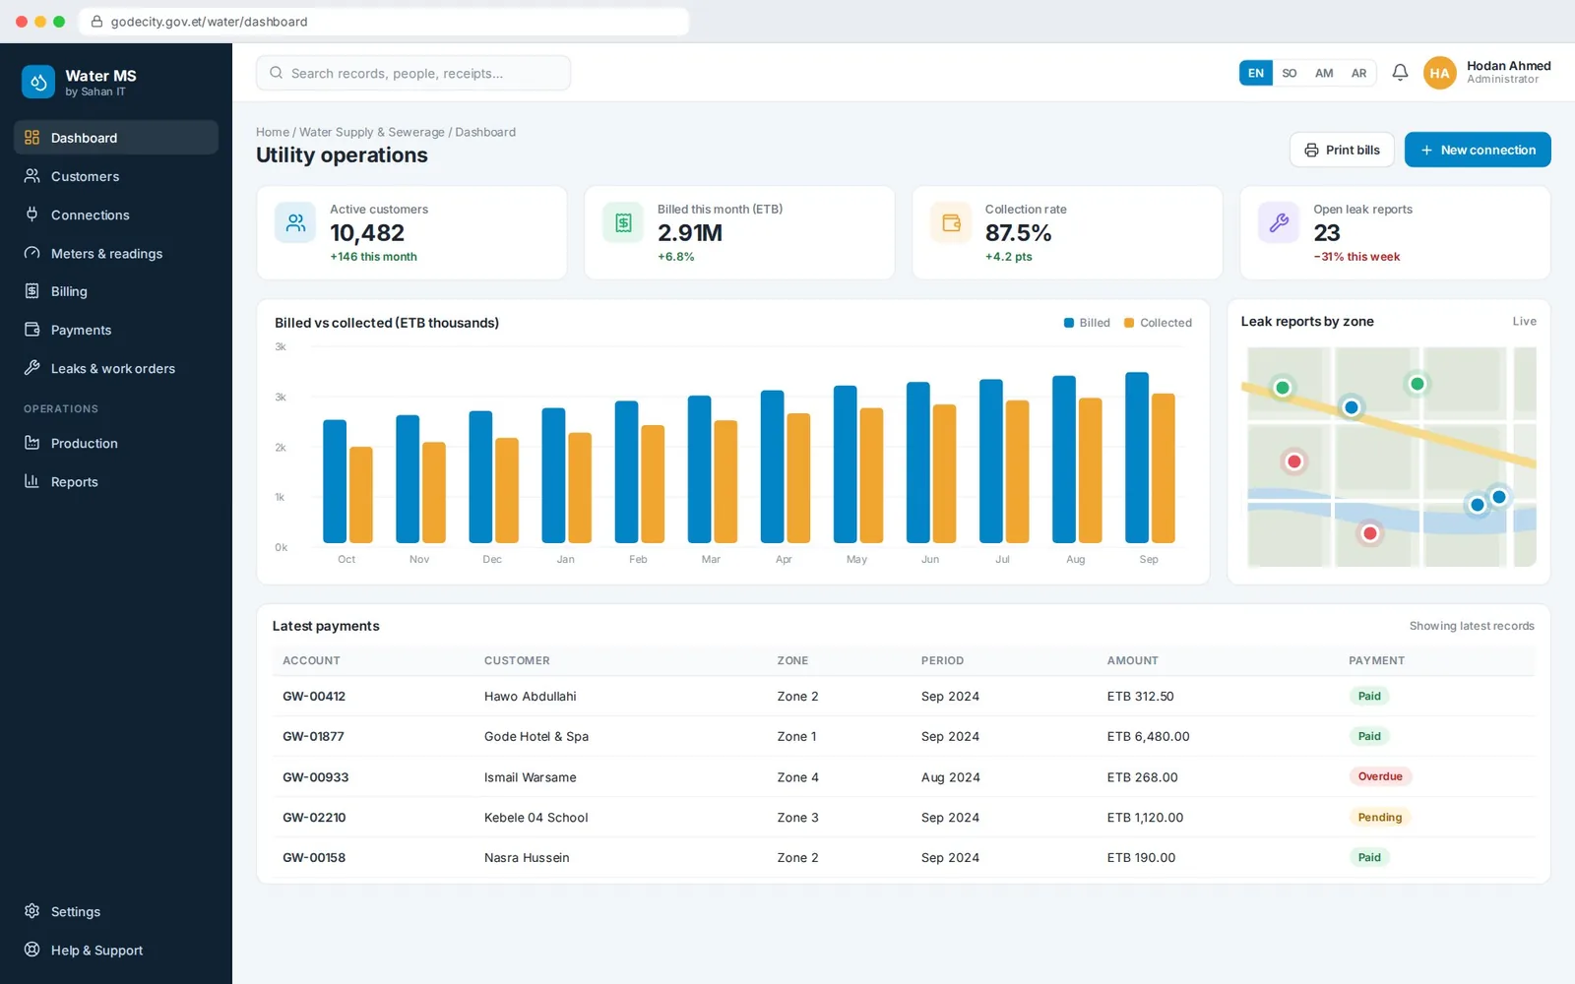Click the green map pin on the yellow road
1575x984 pixels.
(1282, 388)
